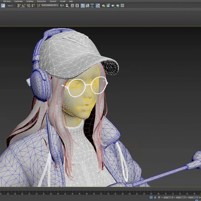This screenshot has height=201, width=201.
Task: Open the Scripting menu
Action: point(30,1)
